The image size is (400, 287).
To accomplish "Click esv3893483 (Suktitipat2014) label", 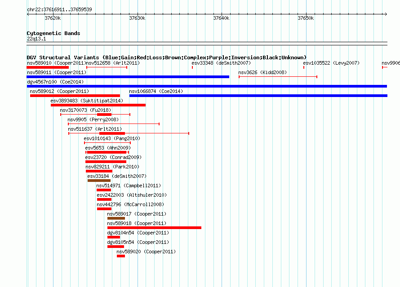I will (87, 101).
